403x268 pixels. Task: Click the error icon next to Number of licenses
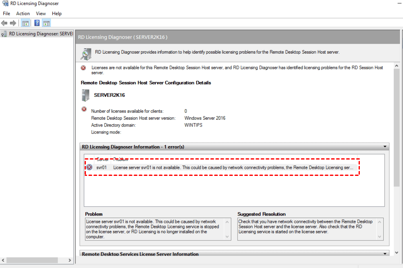(84, 109)
